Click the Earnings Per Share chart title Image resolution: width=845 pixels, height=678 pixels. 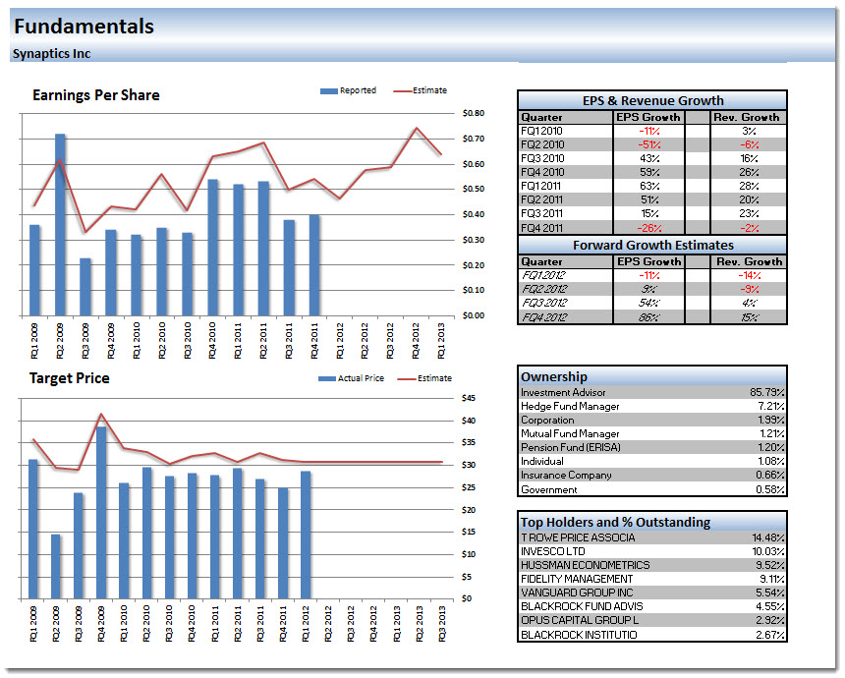tap(96, 95)
